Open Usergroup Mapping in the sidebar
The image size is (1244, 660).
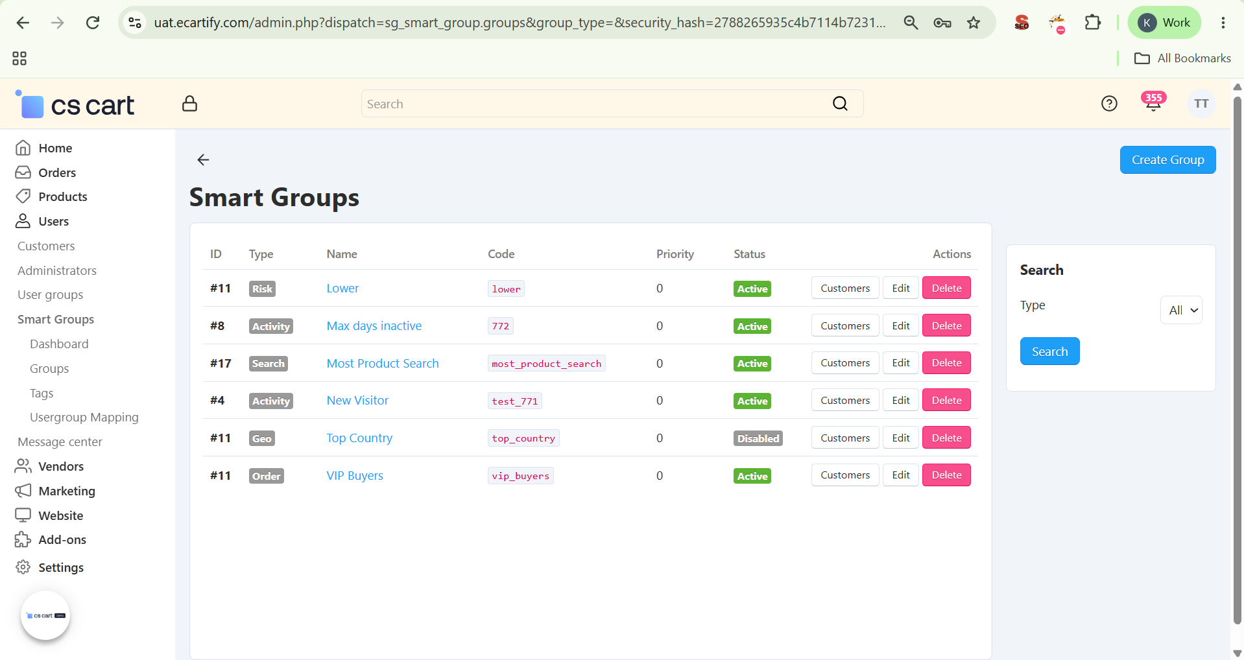(x=84, y=417)
